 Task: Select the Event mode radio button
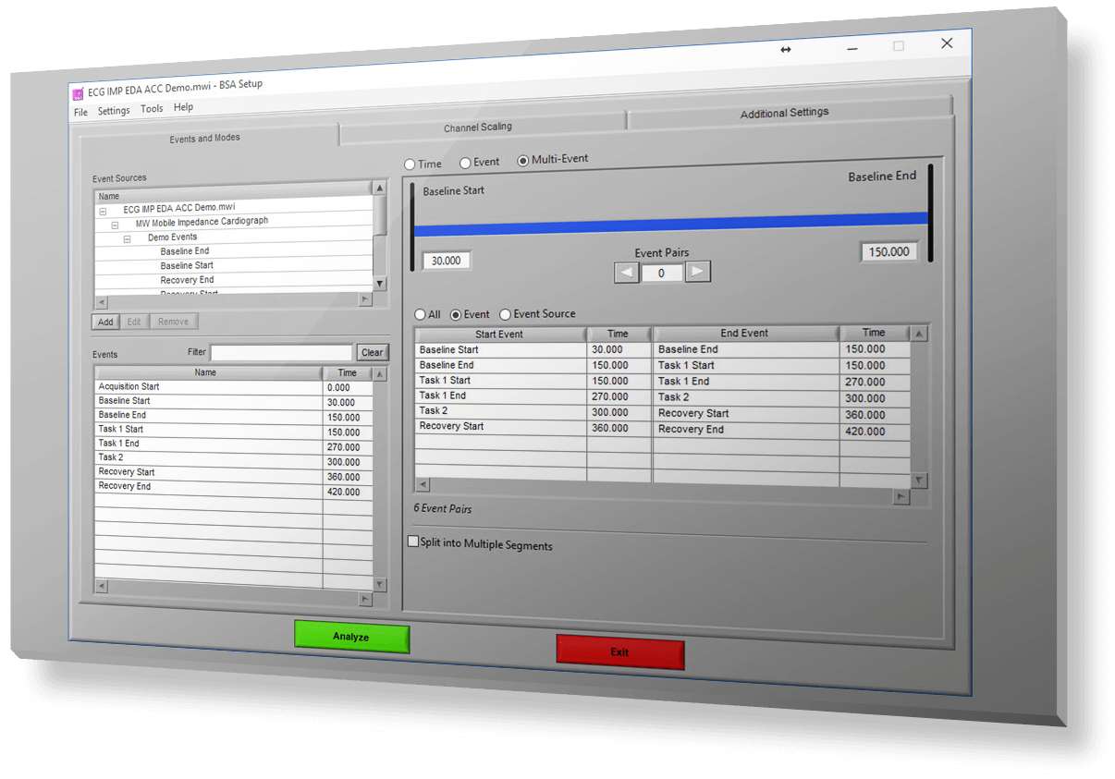[465, 163]
